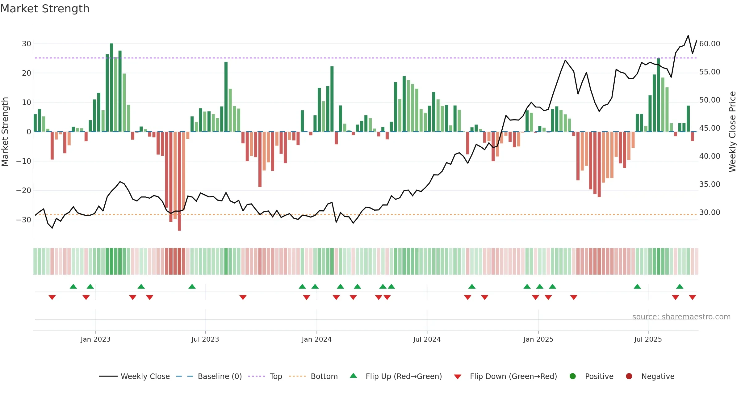Click the −30 strength axis value

point(24,220)
